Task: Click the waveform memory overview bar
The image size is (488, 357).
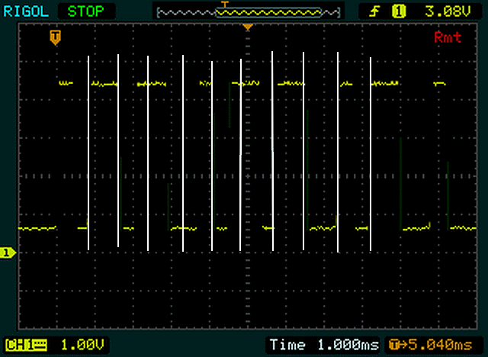Action: pyautogui.click(x=249, y=13)
